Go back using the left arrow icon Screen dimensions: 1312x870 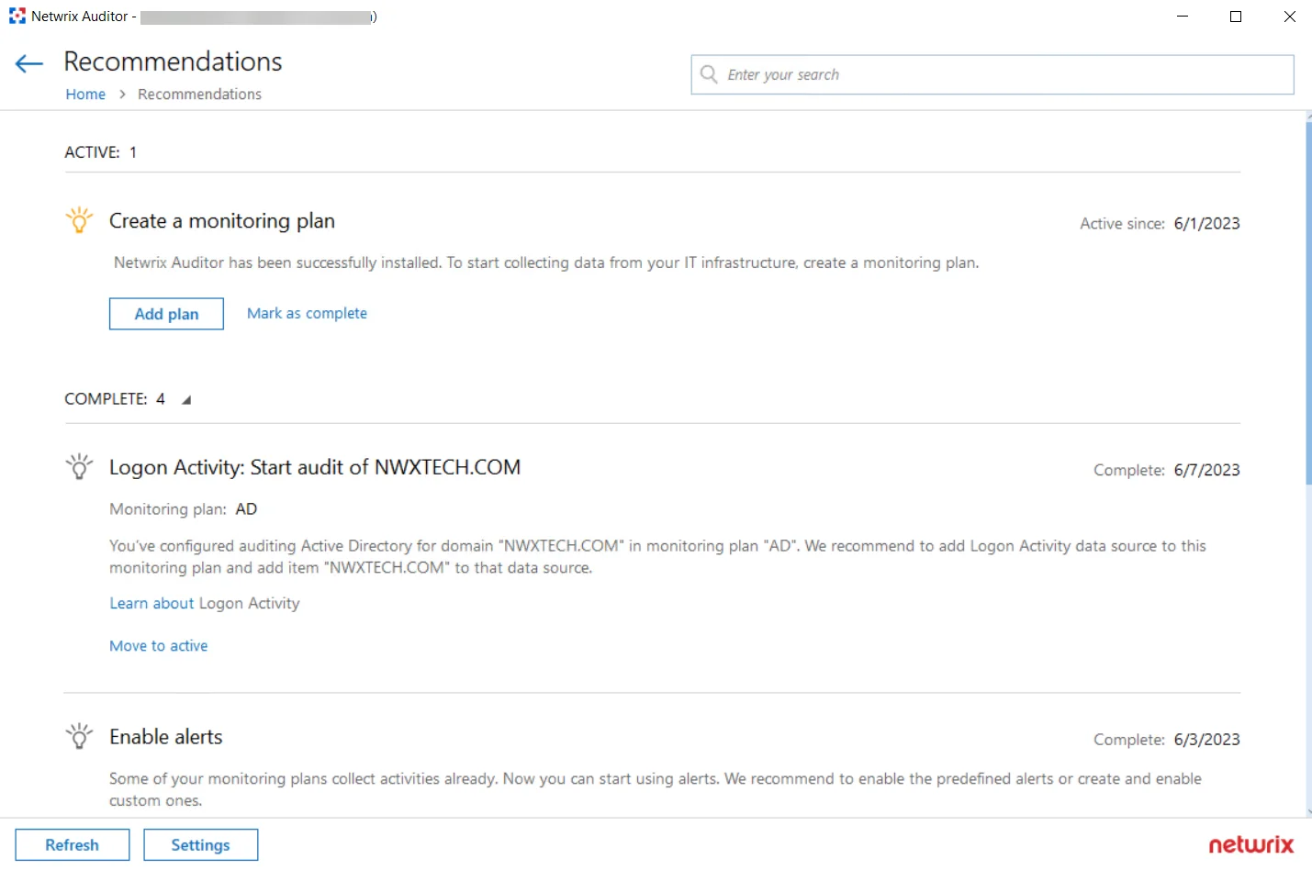(x=29, y=63)
